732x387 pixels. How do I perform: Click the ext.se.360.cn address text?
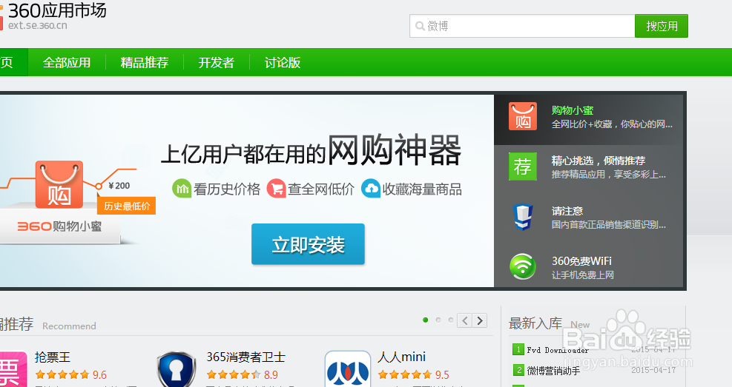tap(37, 26)
